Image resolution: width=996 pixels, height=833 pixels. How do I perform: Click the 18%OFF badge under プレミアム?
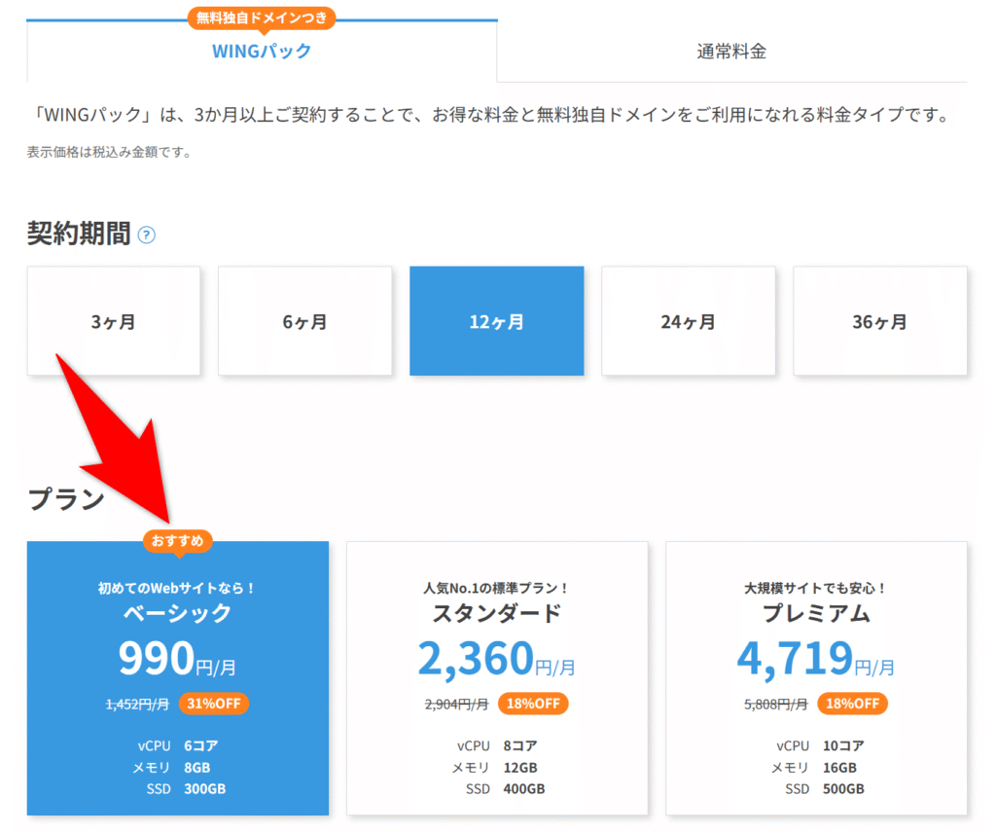tap(852, 703)
